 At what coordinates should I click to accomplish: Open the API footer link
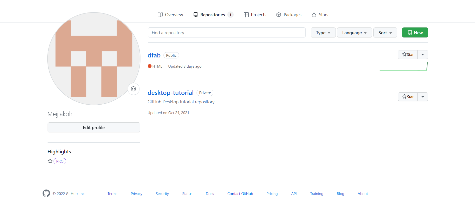[294, 194]
